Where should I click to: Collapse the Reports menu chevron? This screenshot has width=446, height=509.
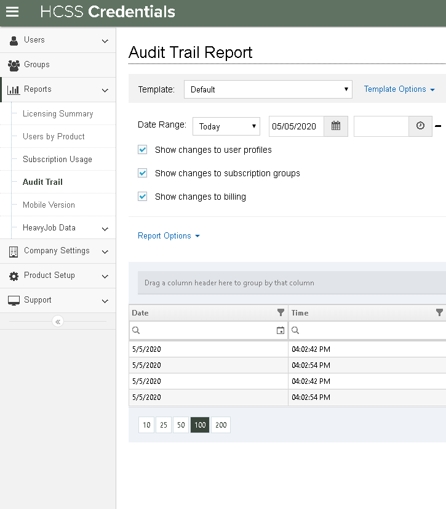[105, 91]
